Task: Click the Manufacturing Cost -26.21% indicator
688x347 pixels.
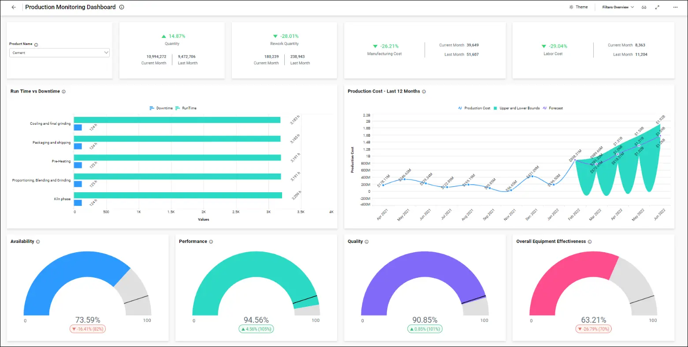Action: (x=386, y=46)
